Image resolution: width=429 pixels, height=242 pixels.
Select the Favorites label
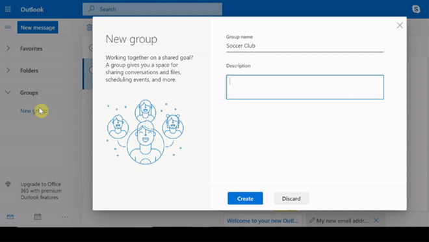31,48
